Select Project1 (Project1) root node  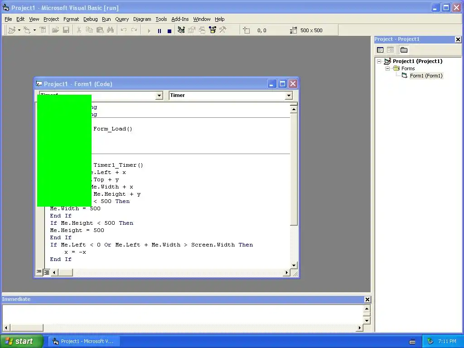tap(417, 61)
